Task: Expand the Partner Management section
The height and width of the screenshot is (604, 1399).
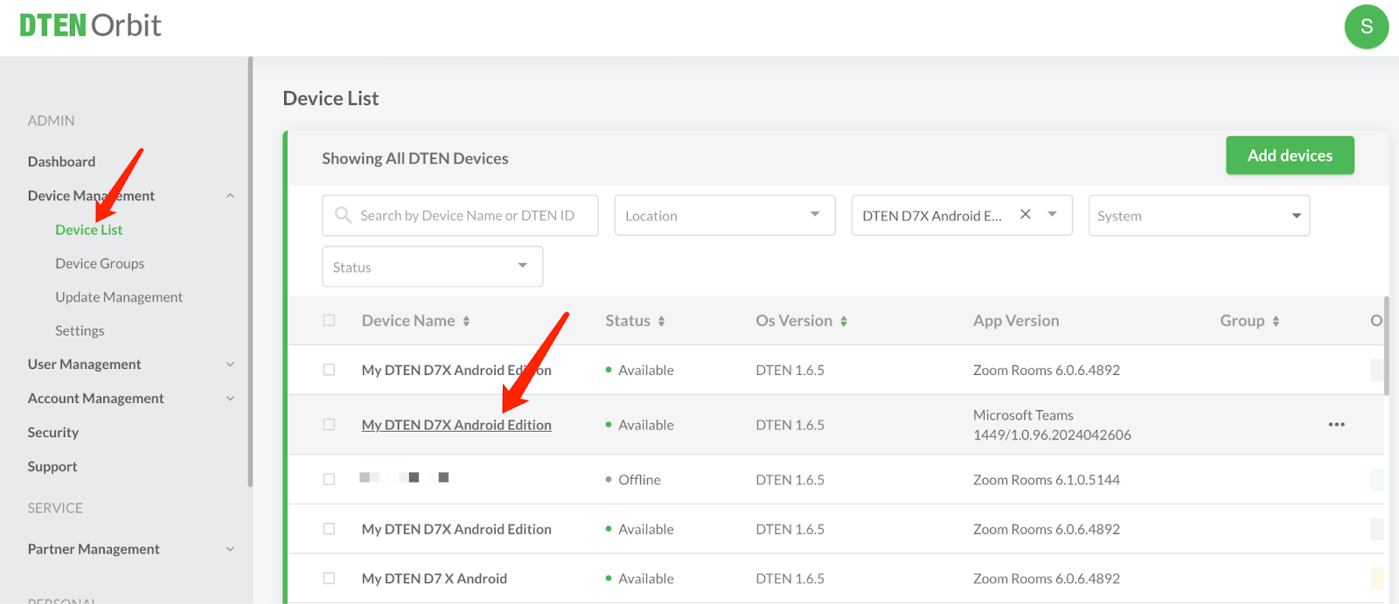Action: click(x=230, y=549)
